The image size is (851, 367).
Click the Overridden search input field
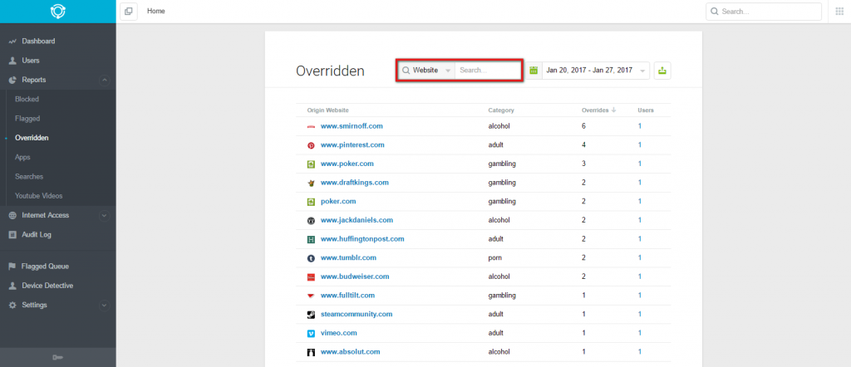(x=488, y=71)
